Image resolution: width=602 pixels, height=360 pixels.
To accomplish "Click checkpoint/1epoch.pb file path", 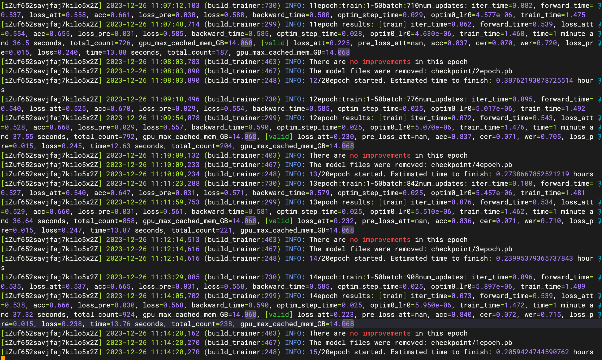I will coord(471,343).
